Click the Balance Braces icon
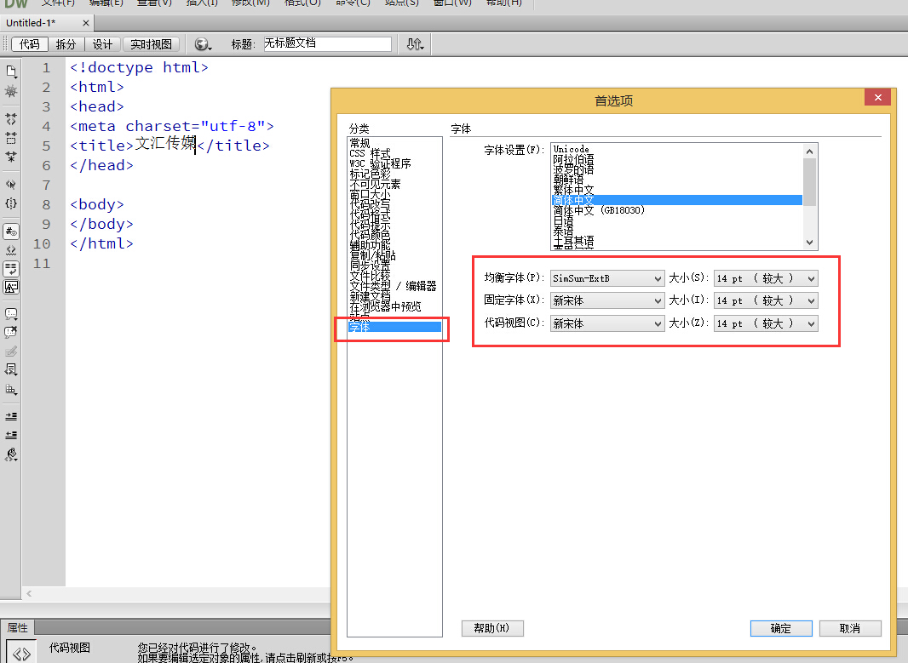Viewport: 908px width, 663px height. 11,203
